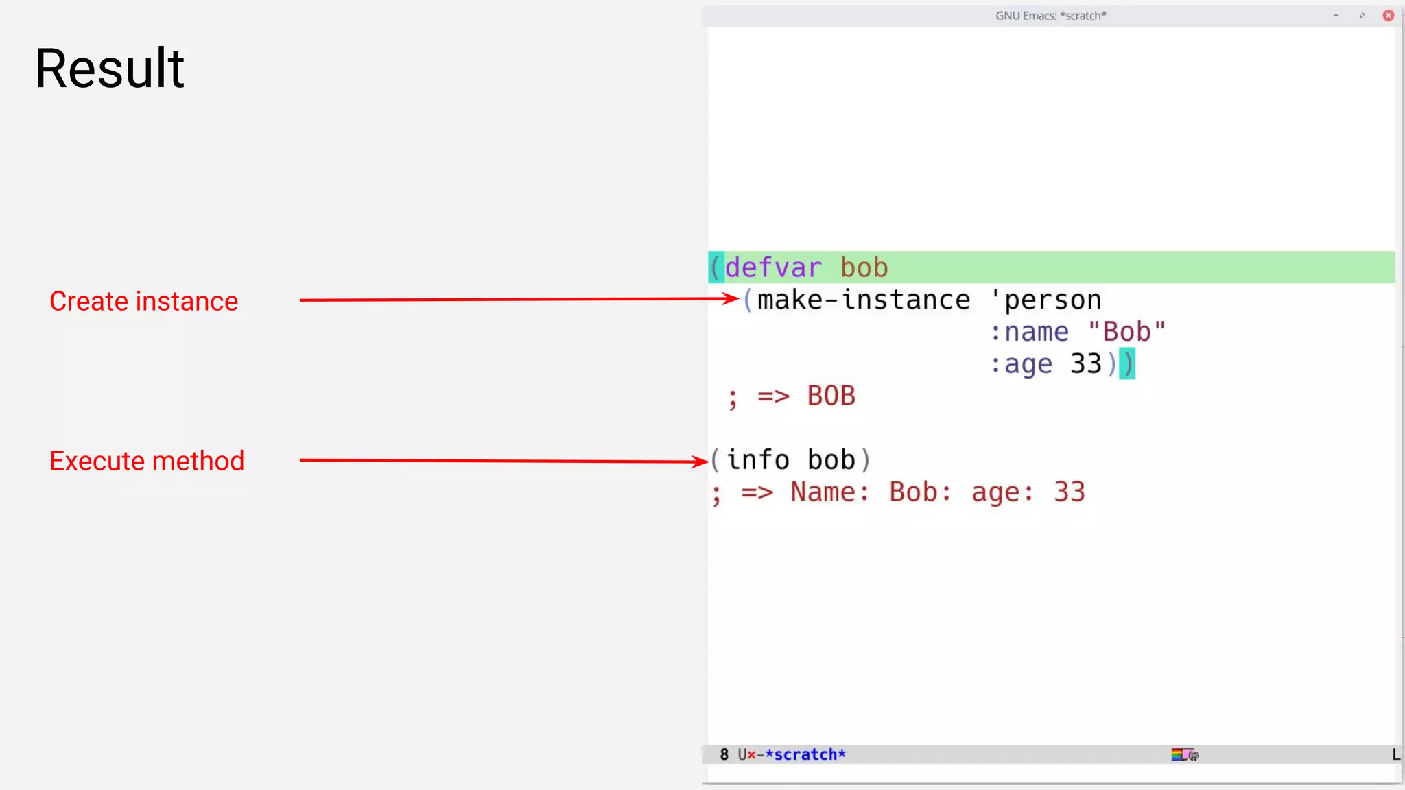Click the '(info bob)' expression
Viewport: 1405px width, 790px height.
(790, 460)
